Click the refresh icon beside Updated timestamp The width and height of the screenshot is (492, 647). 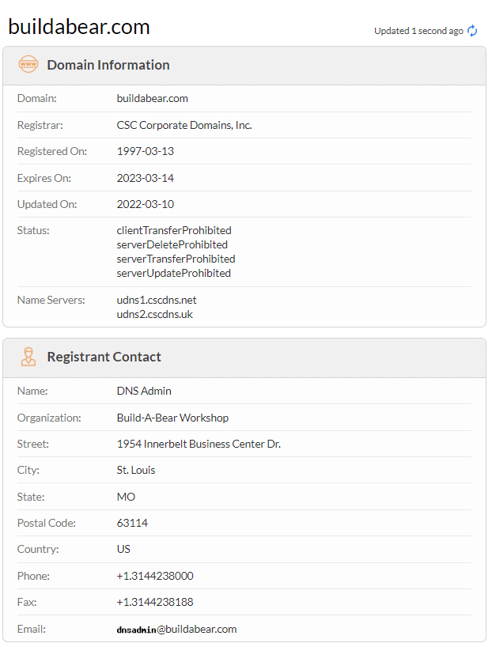click(472, 31)
